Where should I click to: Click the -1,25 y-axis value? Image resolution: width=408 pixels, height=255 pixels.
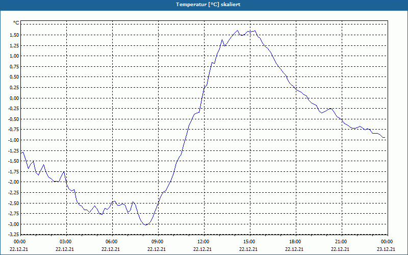point(14,150)
